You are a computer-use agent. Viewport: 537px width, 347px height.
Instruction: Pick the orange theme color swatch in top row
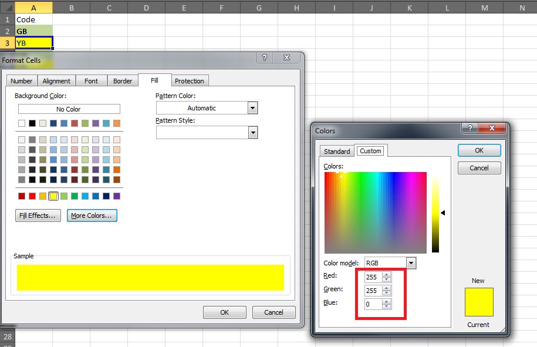(117, 123)
